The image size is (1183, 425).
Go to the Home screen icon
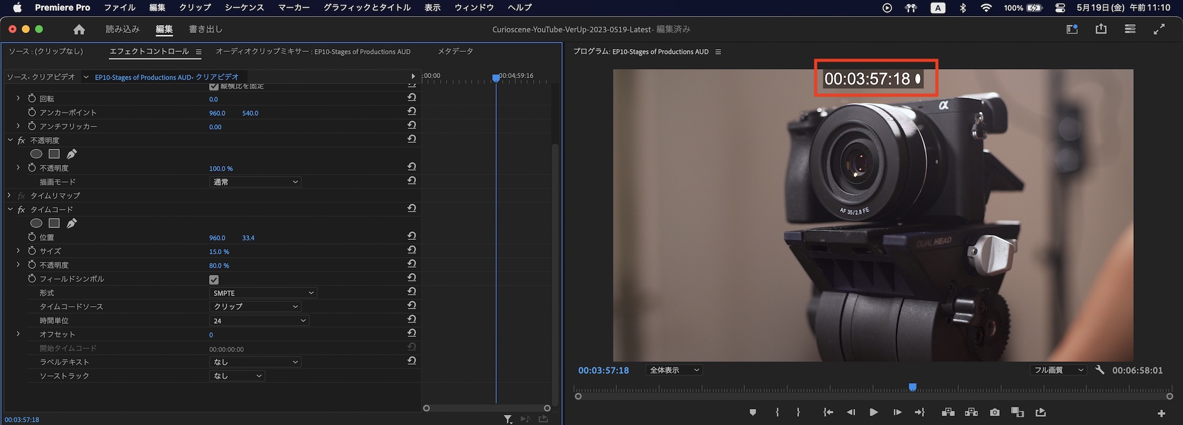click(x=79, y=30)
